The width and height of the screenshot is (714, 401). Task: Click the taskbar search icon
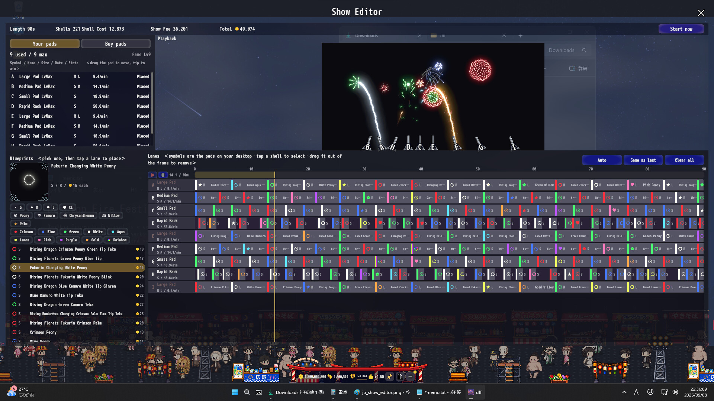pyautogui.click(x=247, y=392)
